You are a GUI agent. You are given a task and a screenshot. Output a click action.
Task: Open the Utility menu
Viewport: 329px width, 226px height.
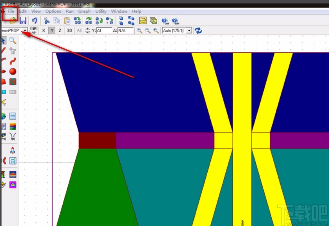pos(101,11)
